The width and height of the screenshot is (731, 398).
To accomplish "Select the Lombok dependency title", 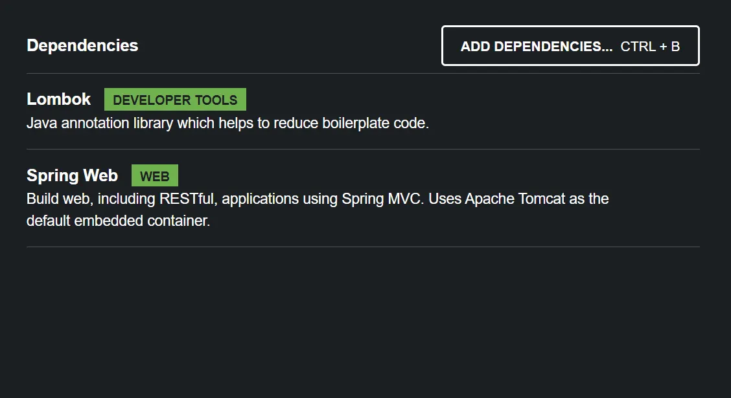I will [x=59, y=99].
